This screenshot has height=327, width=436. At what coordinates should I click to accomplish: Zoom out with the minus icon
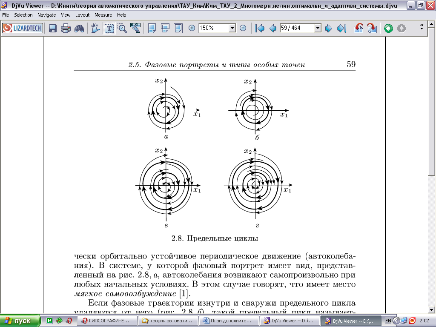tap(243, 28)
